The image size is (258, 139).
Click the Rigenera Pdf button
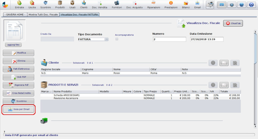pos(18,85)
